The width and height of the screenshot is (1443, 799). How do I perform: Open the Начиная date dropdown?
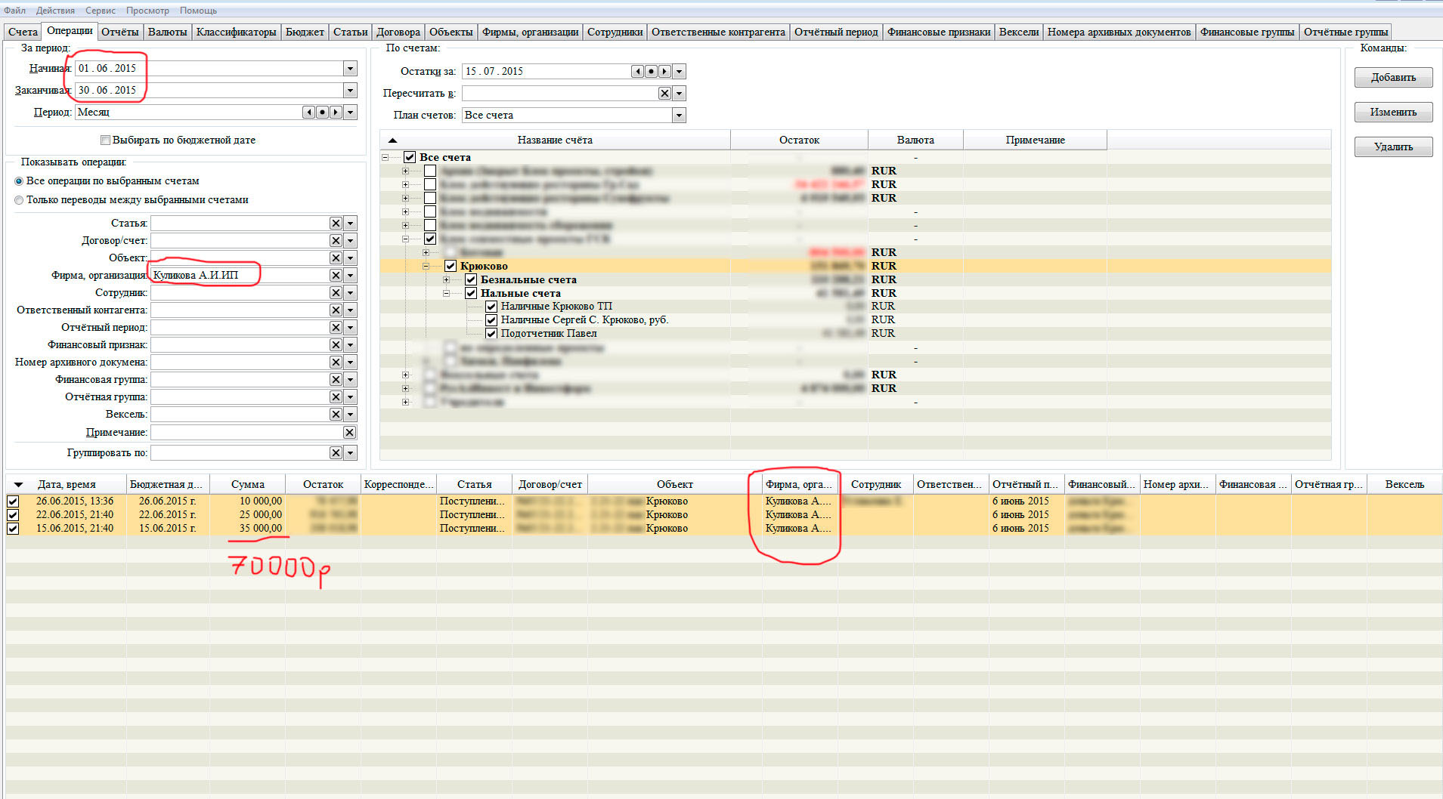349,69
